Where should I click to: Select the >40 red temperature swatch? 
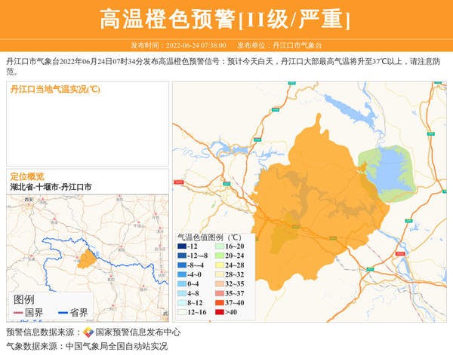pos(220,312)
